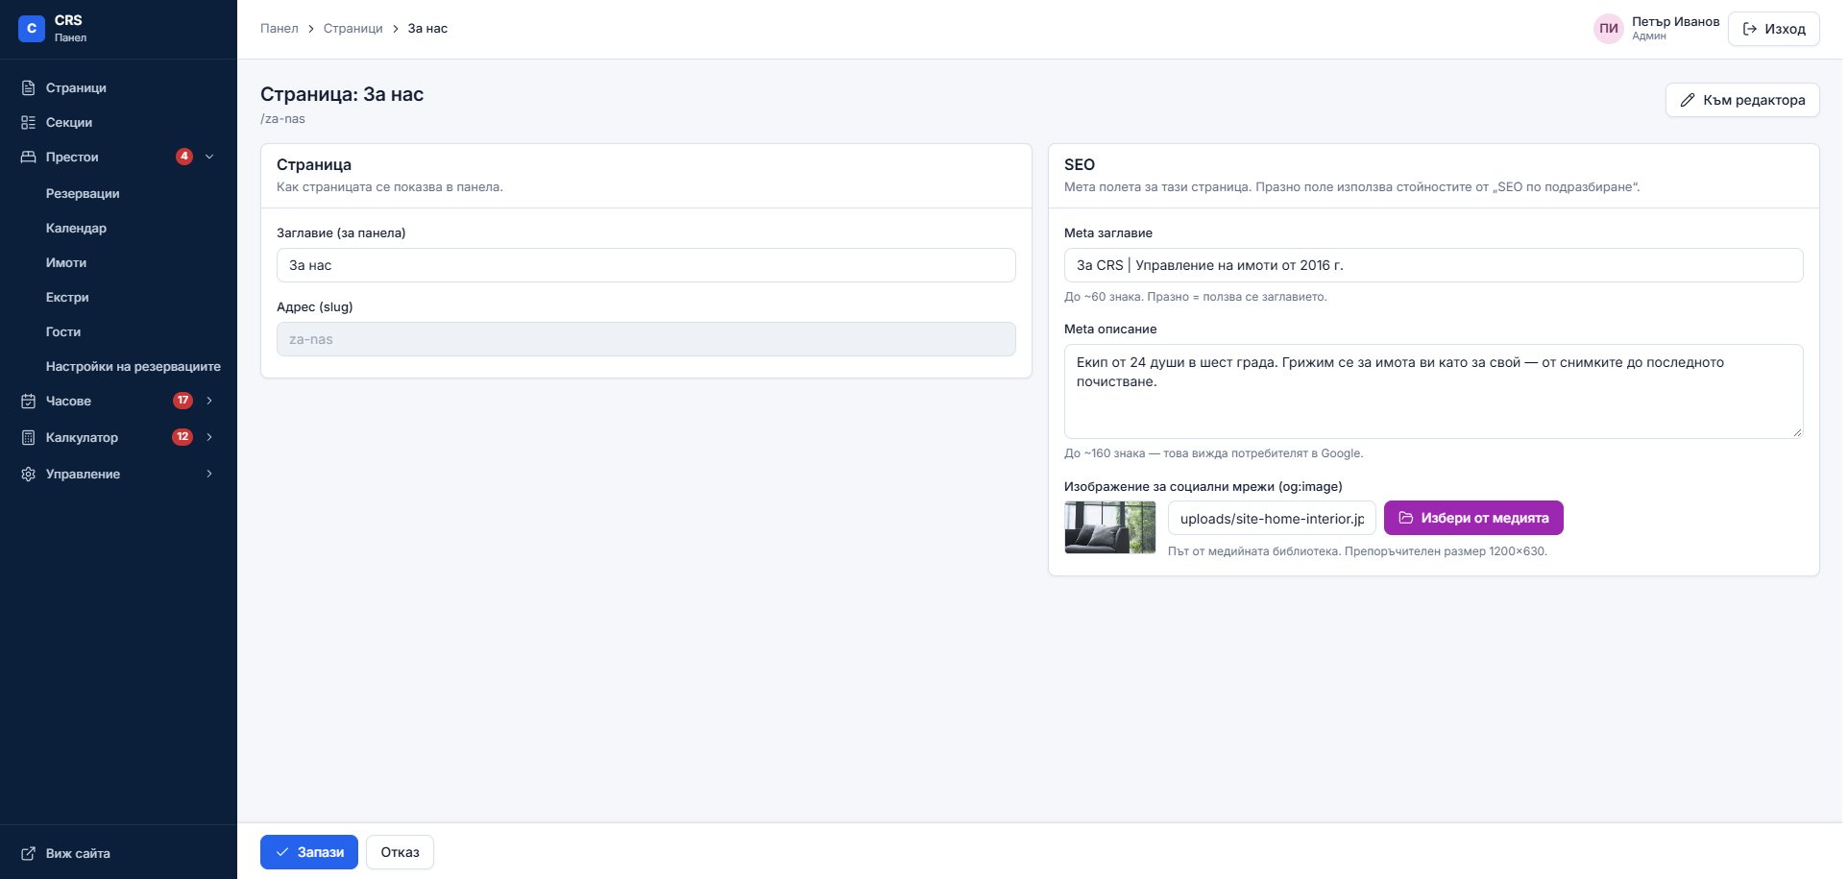Click the og:image interior thumbnail

(x=1110, y=527)
